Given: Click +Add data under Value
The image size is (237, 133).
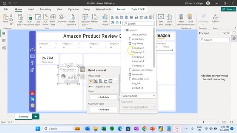Looking at the screenshot, I should coord(103,97).
